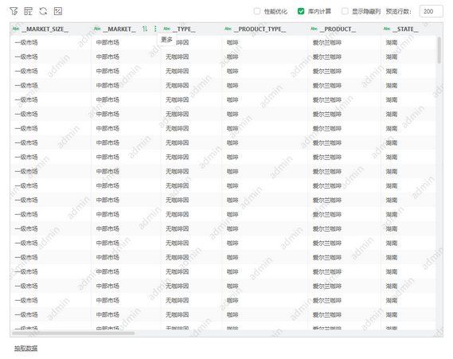Uncheck the 库内计算 checkbox
The width and height of the screenshot is (453, 359).
[x=301, y=11]
